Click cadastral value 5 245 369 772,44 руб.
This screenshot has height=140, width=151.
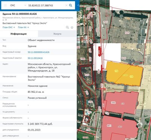pyautogui.click(x=40, y=124)
